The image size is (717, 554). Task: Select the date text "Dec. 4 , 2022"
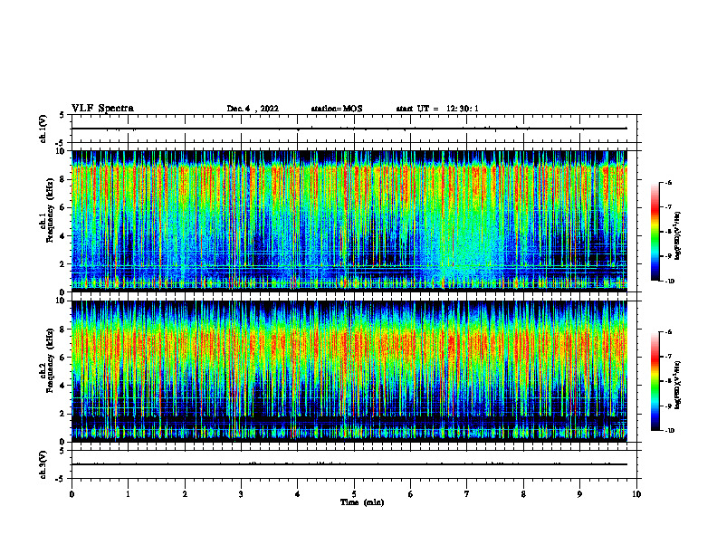(253, 109)
